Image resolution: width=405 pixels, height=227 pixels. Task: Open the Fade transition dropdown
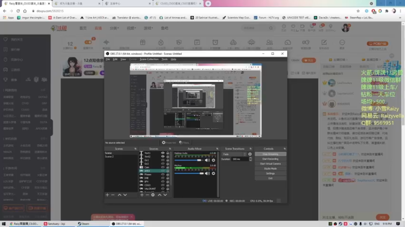[x=234, y=154]
